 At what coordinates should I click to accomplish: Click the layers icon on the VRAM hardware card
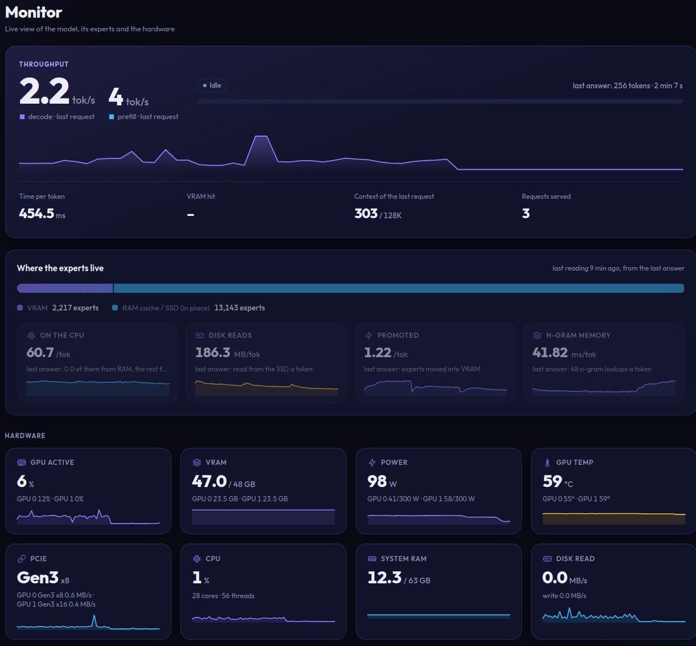coord(197,463)
